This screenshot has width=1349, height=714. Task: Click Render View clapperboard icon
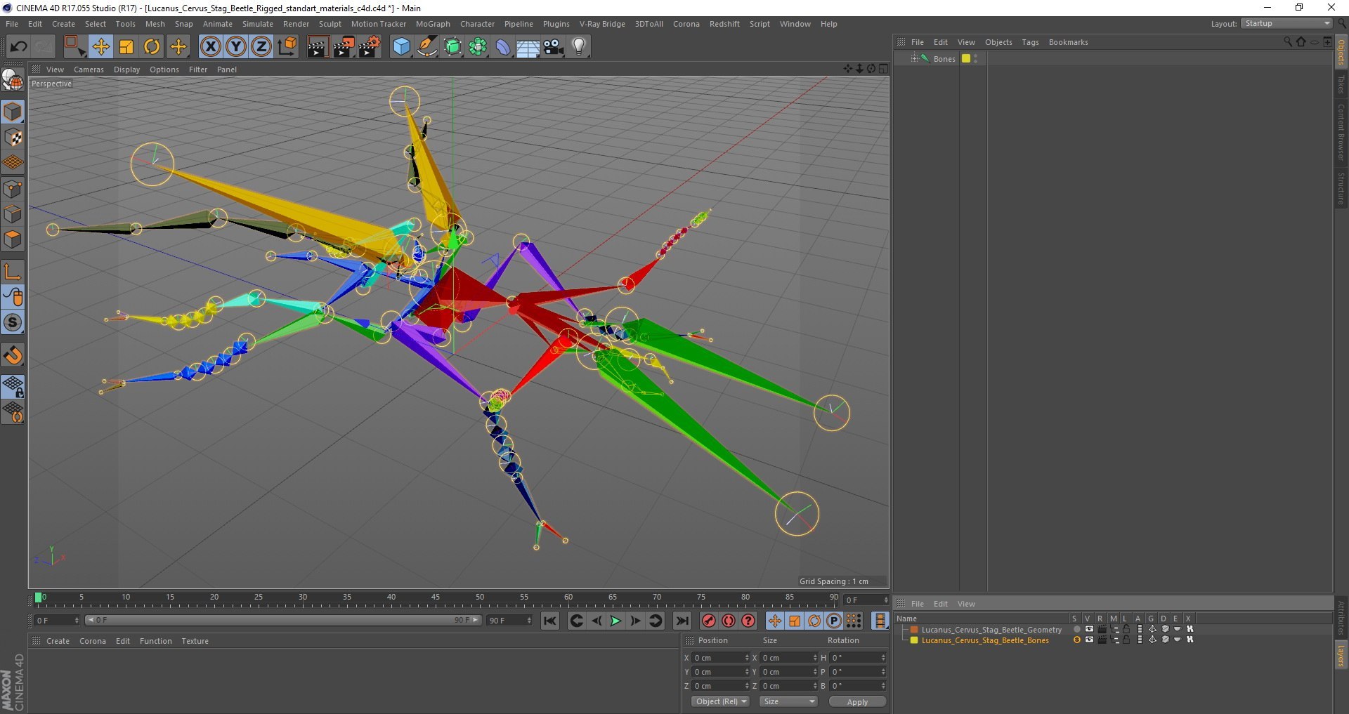pyautogui.click(x=318, y=46)
